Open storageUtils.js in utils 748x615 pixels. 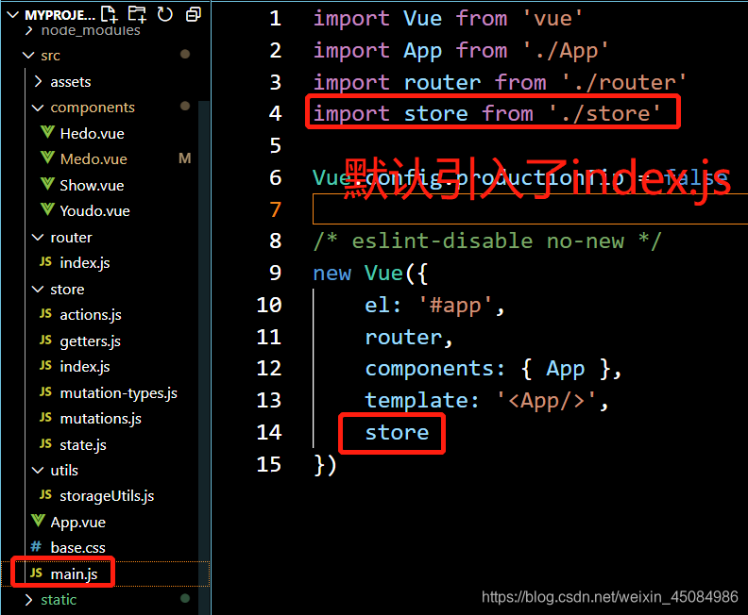107,496
